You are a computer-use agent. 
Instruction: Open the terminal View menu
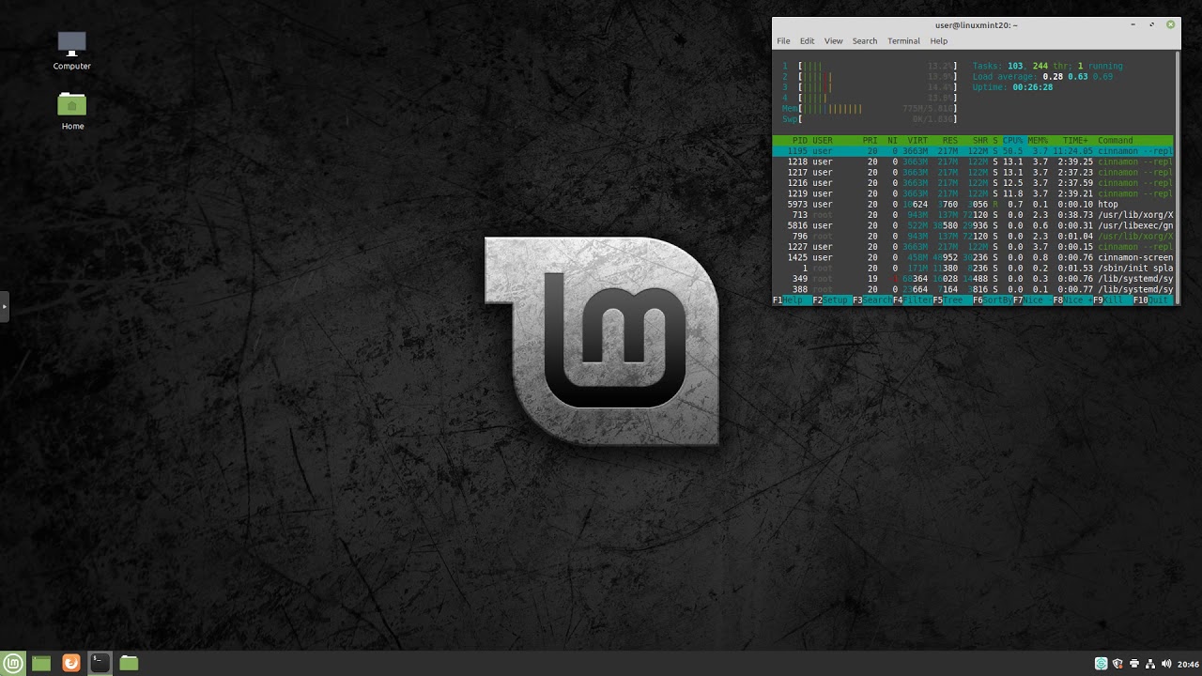(x=833, y=41)
